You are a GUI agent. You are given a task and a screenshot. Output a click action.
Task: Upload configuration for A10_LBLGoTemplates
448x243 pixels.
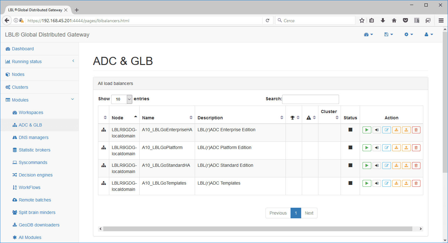coord(406,183)
